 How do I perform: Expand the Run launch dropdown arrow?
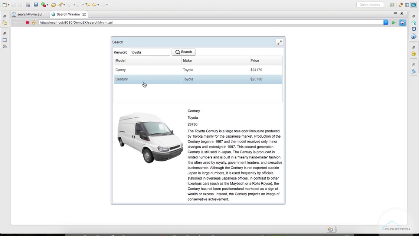(47, 5)
